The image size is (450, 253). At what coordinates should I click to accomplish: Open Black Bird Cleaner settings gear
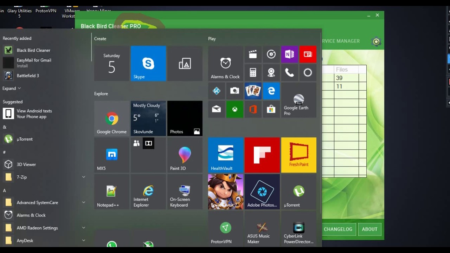376,42
